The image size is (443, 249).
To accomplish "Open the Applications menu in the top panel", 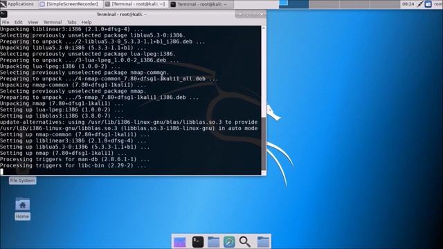I will pyautogui.click(x=17, y=4).
